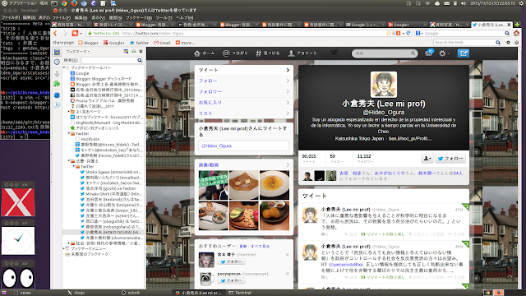Click the power icon in top panel
Screen dimensions: 526x296
click(x=522, y=3)
